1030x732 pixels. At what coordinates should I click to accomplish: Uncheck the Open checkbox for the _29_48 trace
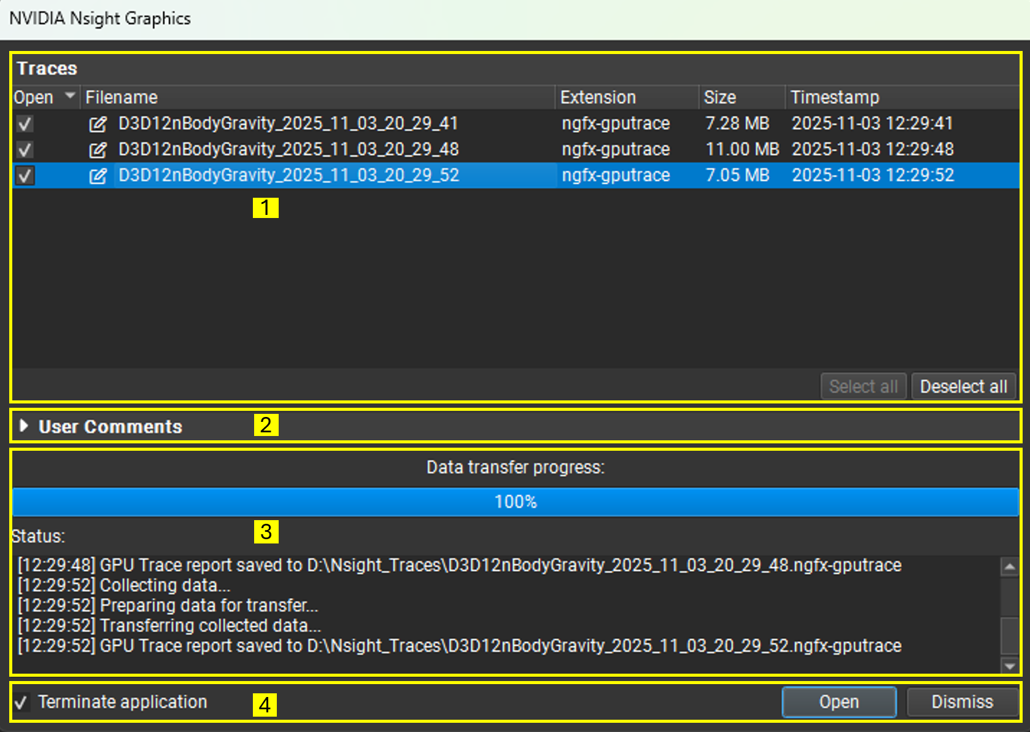click(24, 149)
